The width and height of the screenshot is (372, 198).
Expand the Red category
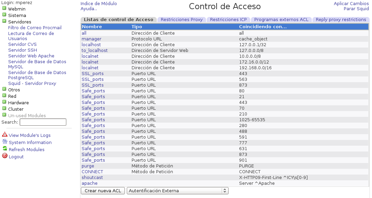tap(4, 96)
